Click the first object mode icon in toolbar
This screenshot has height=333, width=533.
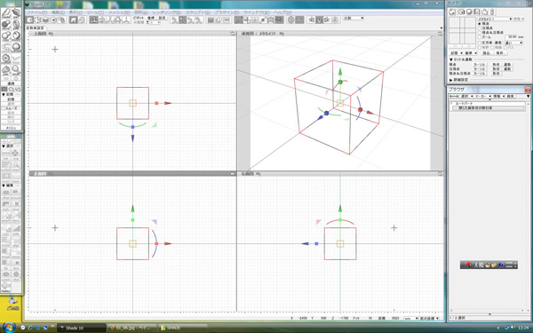pos(30,20)
